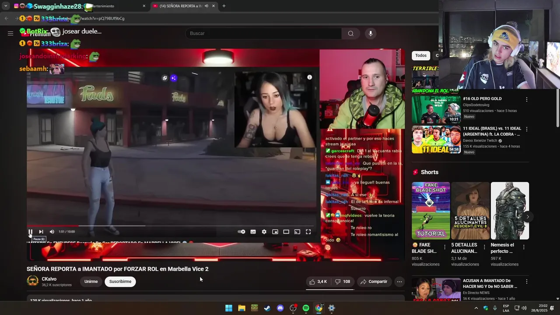The width and height of the screenshot is (560, 315).
Task: Dislike the video showing 108
Action: coord(343,282)
